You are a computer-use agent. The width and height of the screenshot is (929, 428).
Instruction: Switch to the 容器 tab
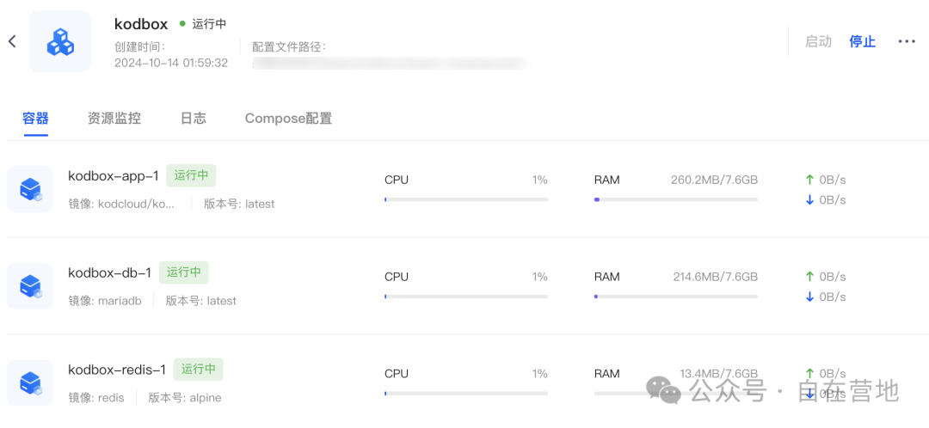pos(35,119)
